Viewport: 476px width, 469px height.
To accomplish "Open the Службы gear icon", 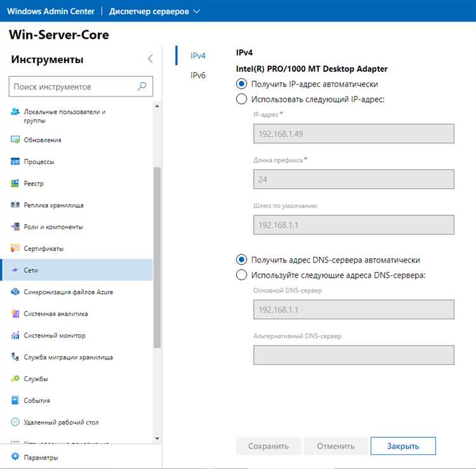I will (15, 379).
